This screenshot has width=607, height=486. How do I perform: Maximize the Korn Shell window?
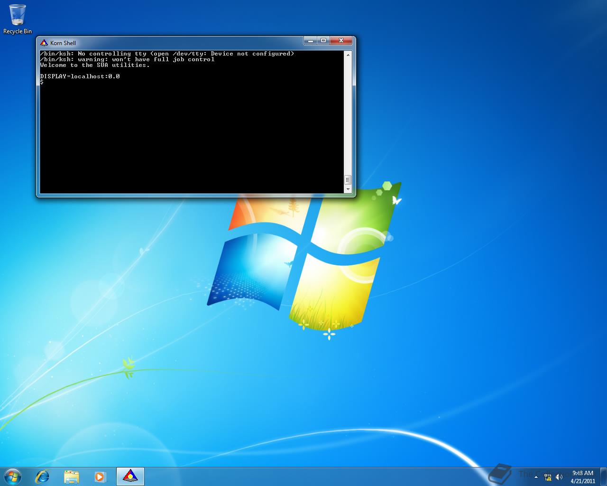(323, 41)
